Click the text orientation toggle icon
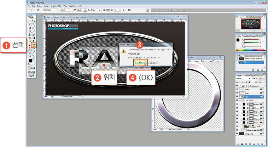This screenshot has width=268, height=147. (x=39, y=10)
